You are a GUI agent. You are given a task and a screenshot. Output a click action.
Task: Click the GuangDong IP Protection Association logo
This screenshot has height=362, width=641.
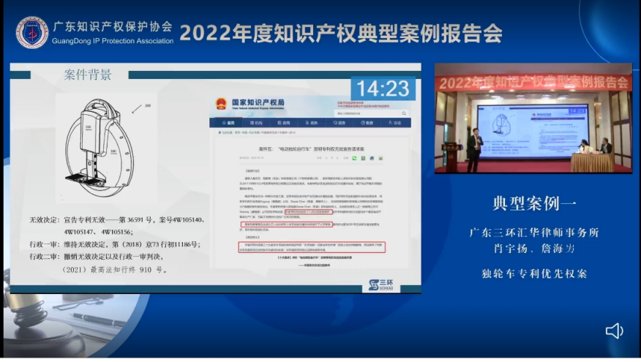pyautogui.click(x=32, y=32)
